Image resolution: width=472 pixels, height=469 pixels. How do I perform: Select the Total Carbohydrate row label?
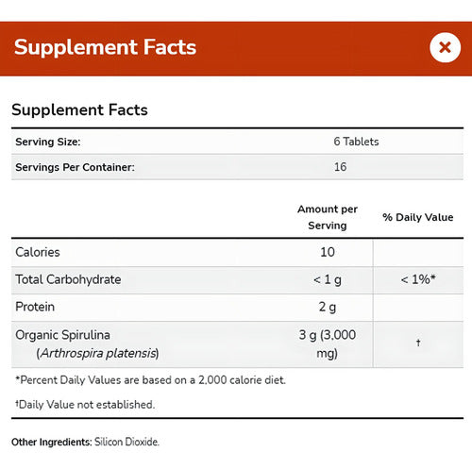pyautogui.click(x=68, y=279)
